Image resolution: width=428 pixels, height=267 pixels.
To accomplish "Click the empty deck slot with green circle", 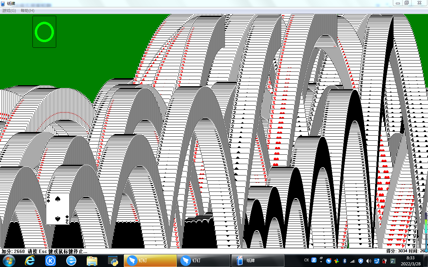I will 44,32.
